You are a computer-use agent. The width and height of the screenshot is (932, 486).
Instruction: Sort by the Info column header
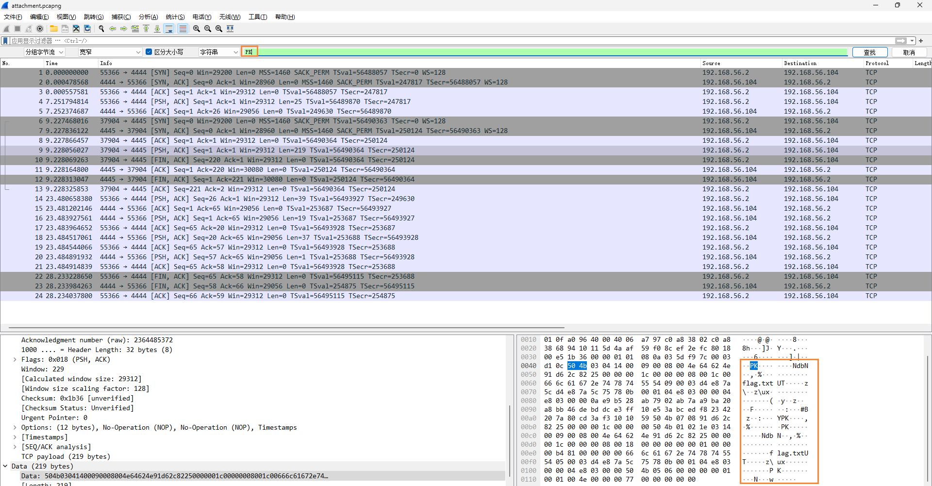tap(399, 63)
